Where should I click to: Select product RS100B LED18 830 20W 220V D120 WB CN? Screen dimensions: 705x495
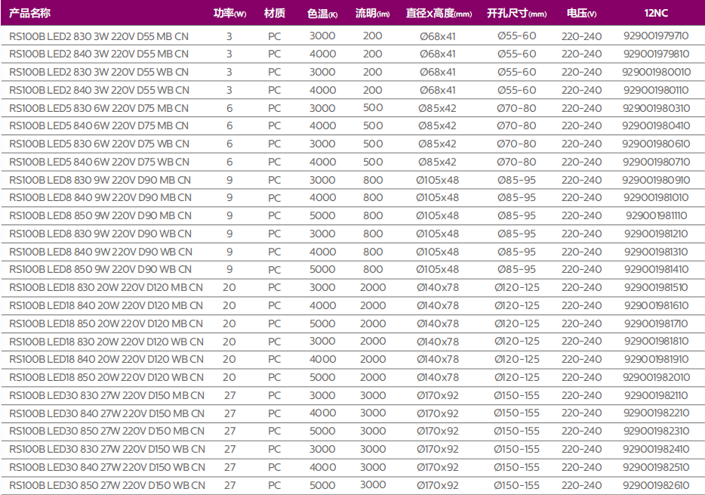tap(106, 342)
